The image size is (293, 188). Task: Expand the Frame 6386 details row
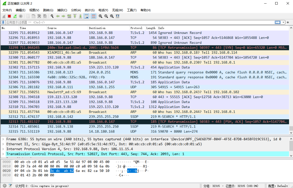3,139
